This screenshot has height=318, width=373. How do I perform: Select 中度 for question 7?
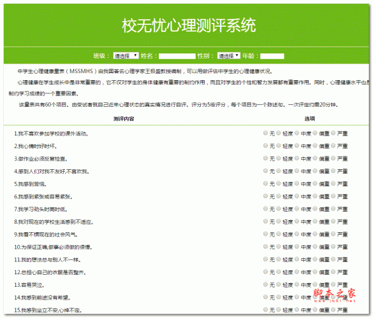[x=296, y=209]
